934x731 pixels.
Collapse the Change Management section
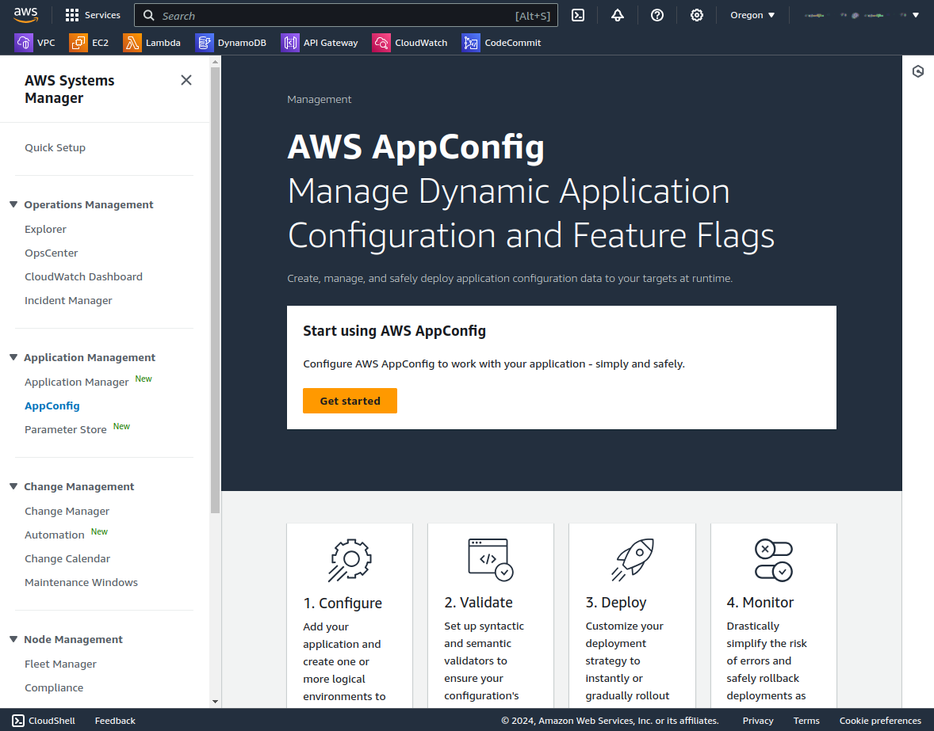[13, 486]
